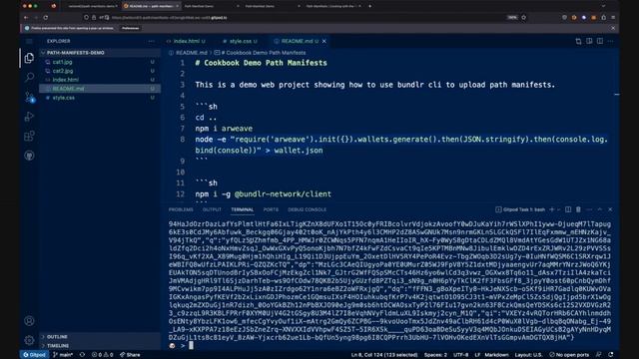
Task: Open terminal panel more actions ellipsis
Action: coord(589,209)
